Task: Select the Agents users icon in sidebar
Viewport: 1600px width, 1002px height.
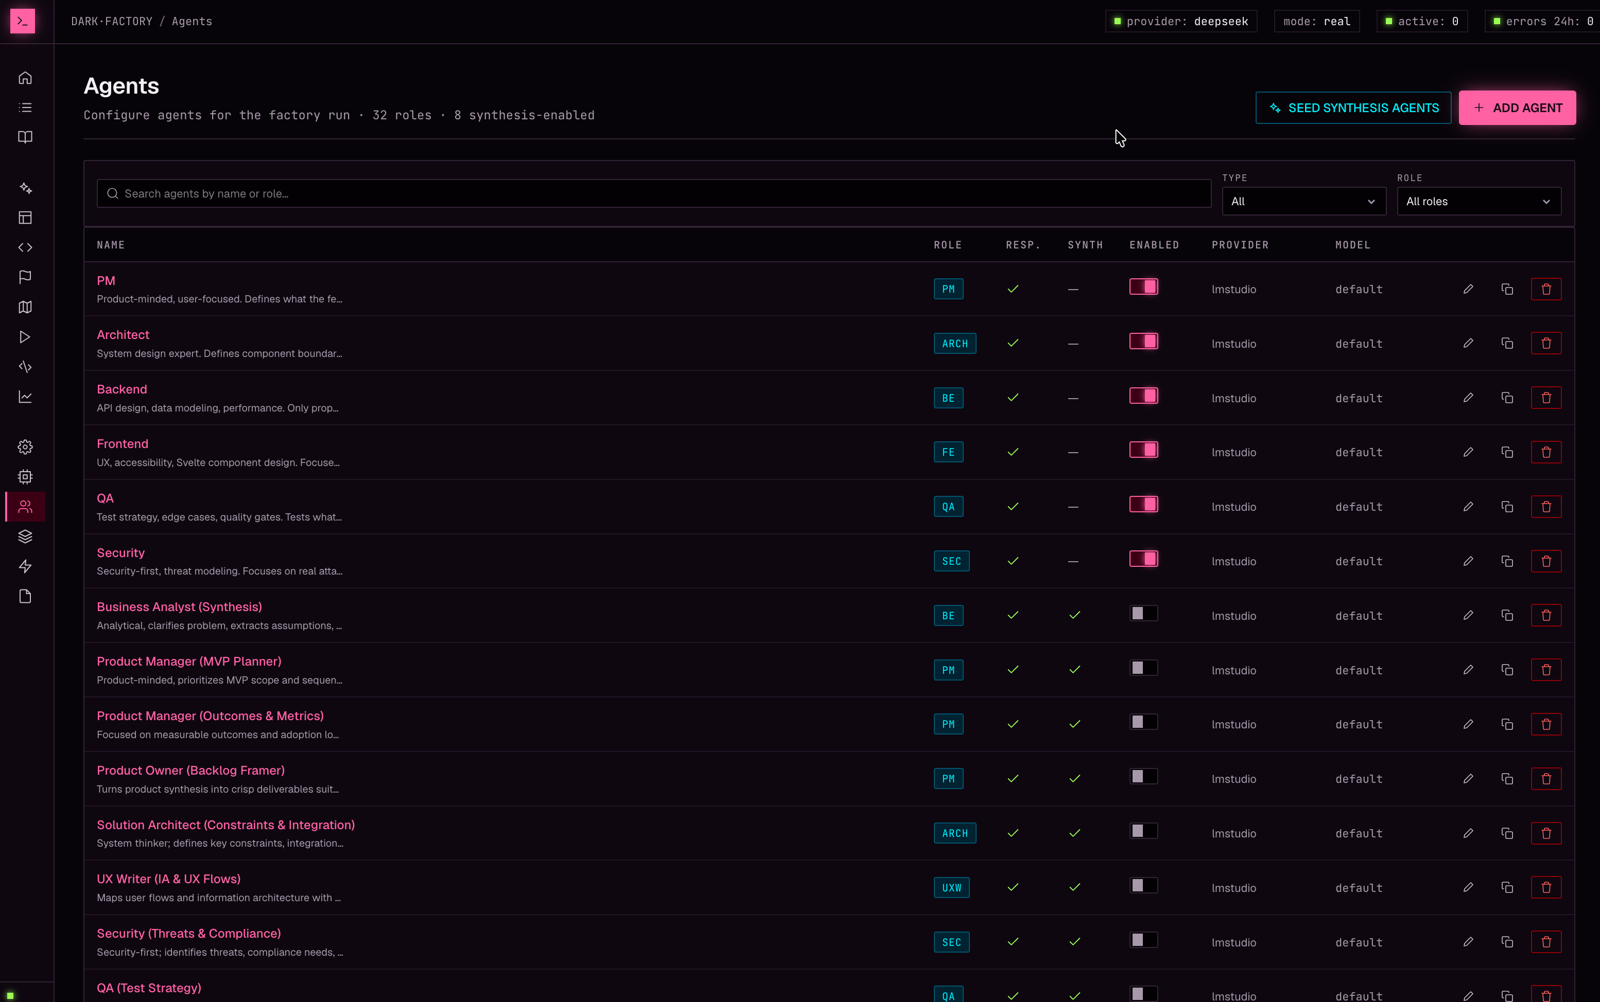Action: tap(25, 506)
